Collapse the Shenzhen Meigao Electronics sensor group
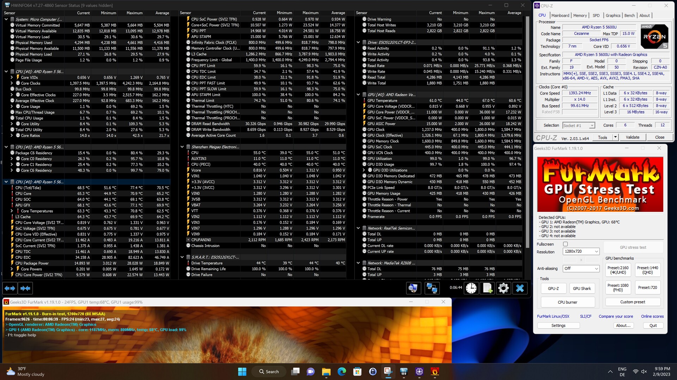Screen dimensions: 677x380 [x=182, y=147]
